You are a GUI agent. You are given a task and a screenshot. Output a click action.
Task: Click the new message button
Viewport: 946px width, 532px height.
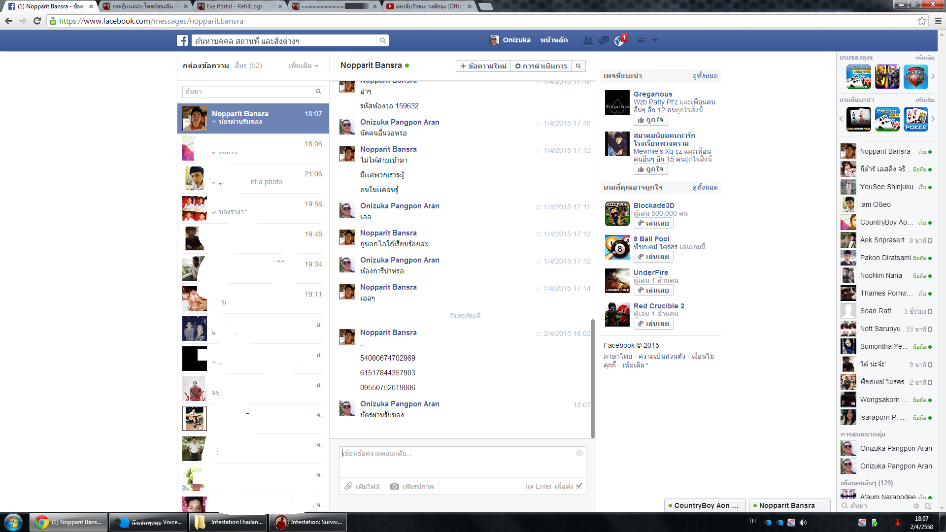(x=483, y=66)
